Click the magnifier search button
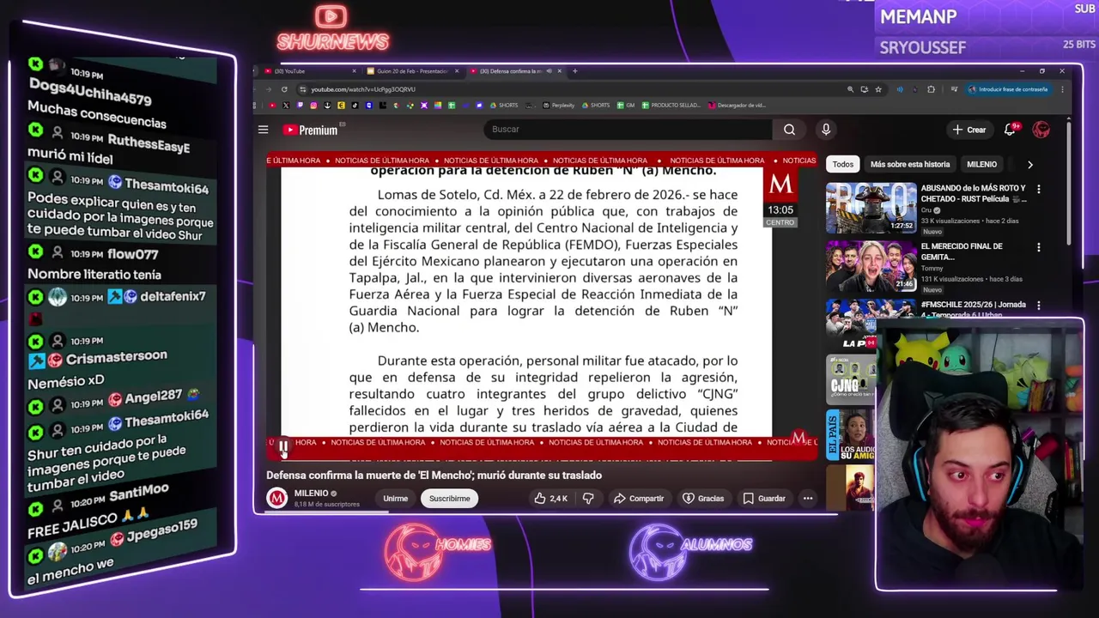The width and height of the screenshot is (1099, 618). coord(789,130)
